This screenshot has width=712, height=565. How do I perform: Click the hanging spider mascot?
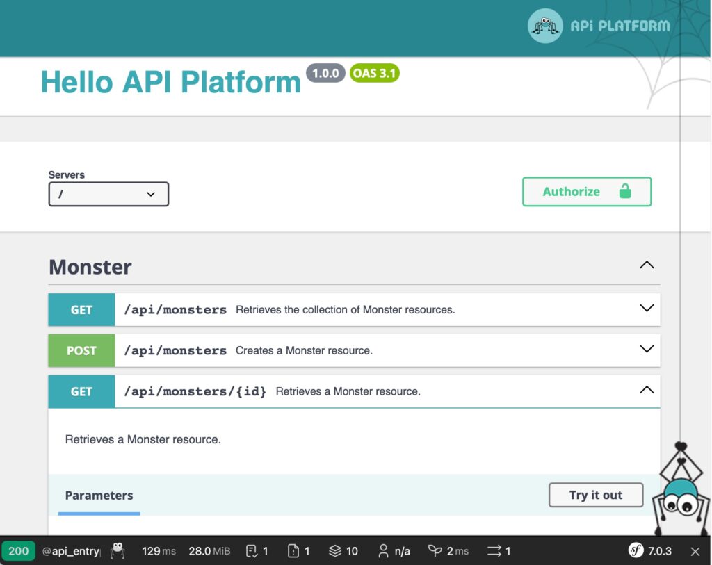click(x=681, y=489)
